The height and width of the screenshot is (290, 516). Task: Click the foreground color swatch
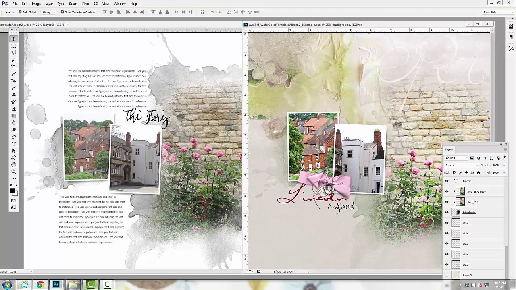(12, 190)
